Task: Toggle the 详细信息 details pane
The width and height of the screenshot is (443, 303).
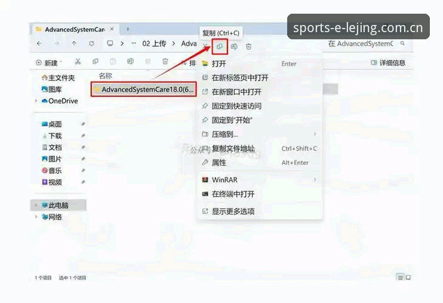Action: pos(388,63)
